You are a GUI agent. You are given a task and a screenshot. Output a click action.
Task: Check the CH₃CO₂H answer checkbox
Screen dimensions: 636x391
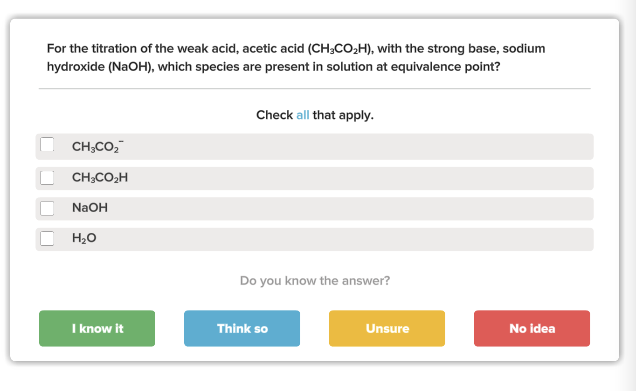pos(47,177)
